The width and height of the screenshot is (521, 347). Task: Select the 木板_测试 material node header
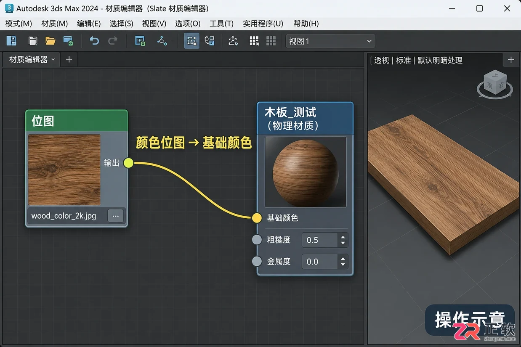tap(305, 119)
